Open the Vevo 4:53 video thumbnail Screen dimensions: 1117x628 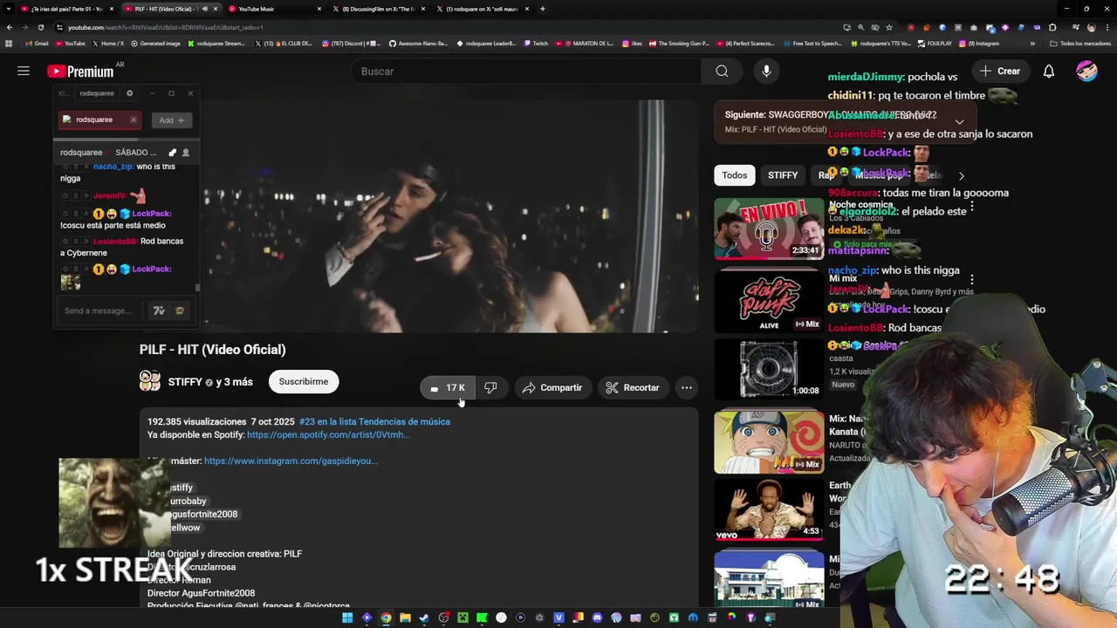coord(769,509)
